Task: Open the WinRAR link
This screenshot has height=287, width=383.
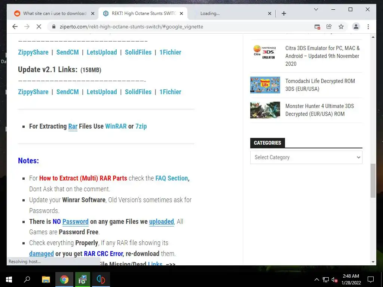Action: click(116, 126)
